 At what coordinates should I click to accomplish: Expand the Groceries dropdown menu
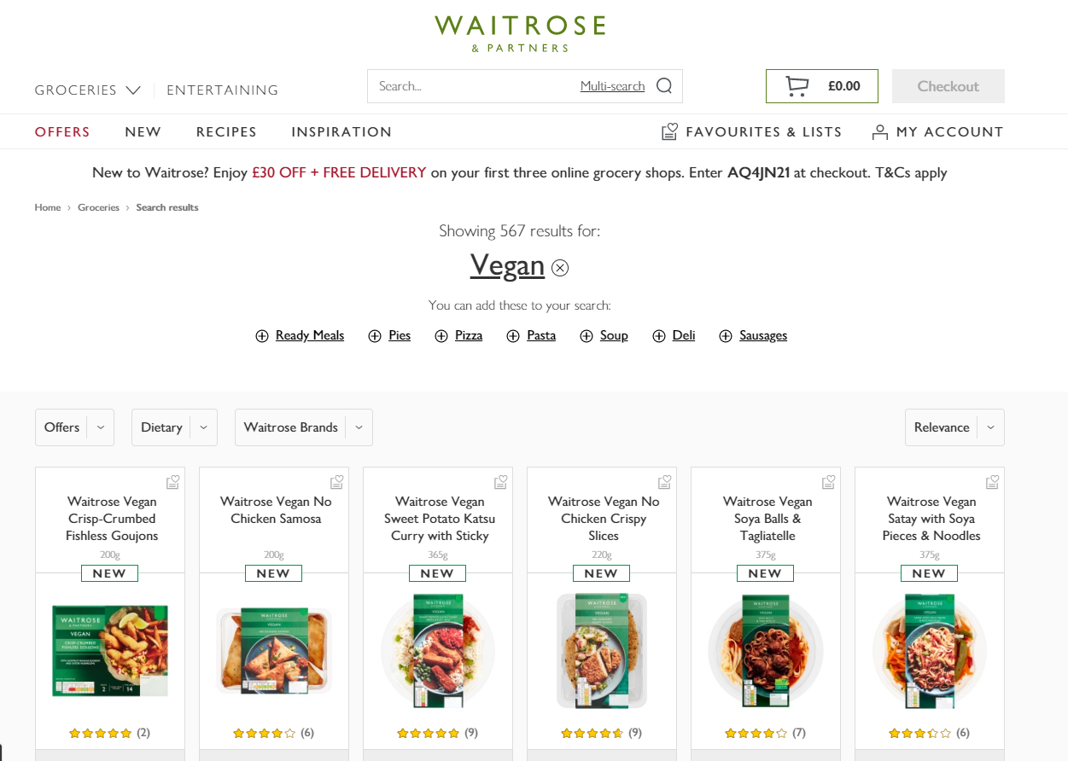click(88, 90)
